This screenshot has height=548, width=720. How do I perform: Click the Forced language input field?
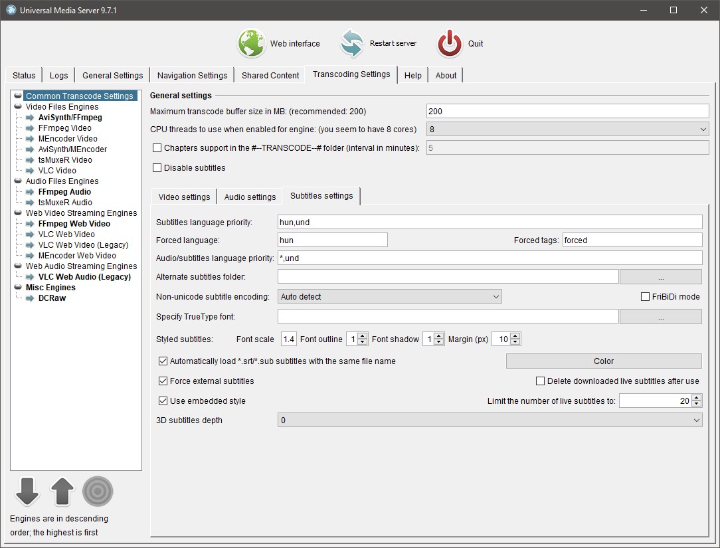(x=333, y=240)
